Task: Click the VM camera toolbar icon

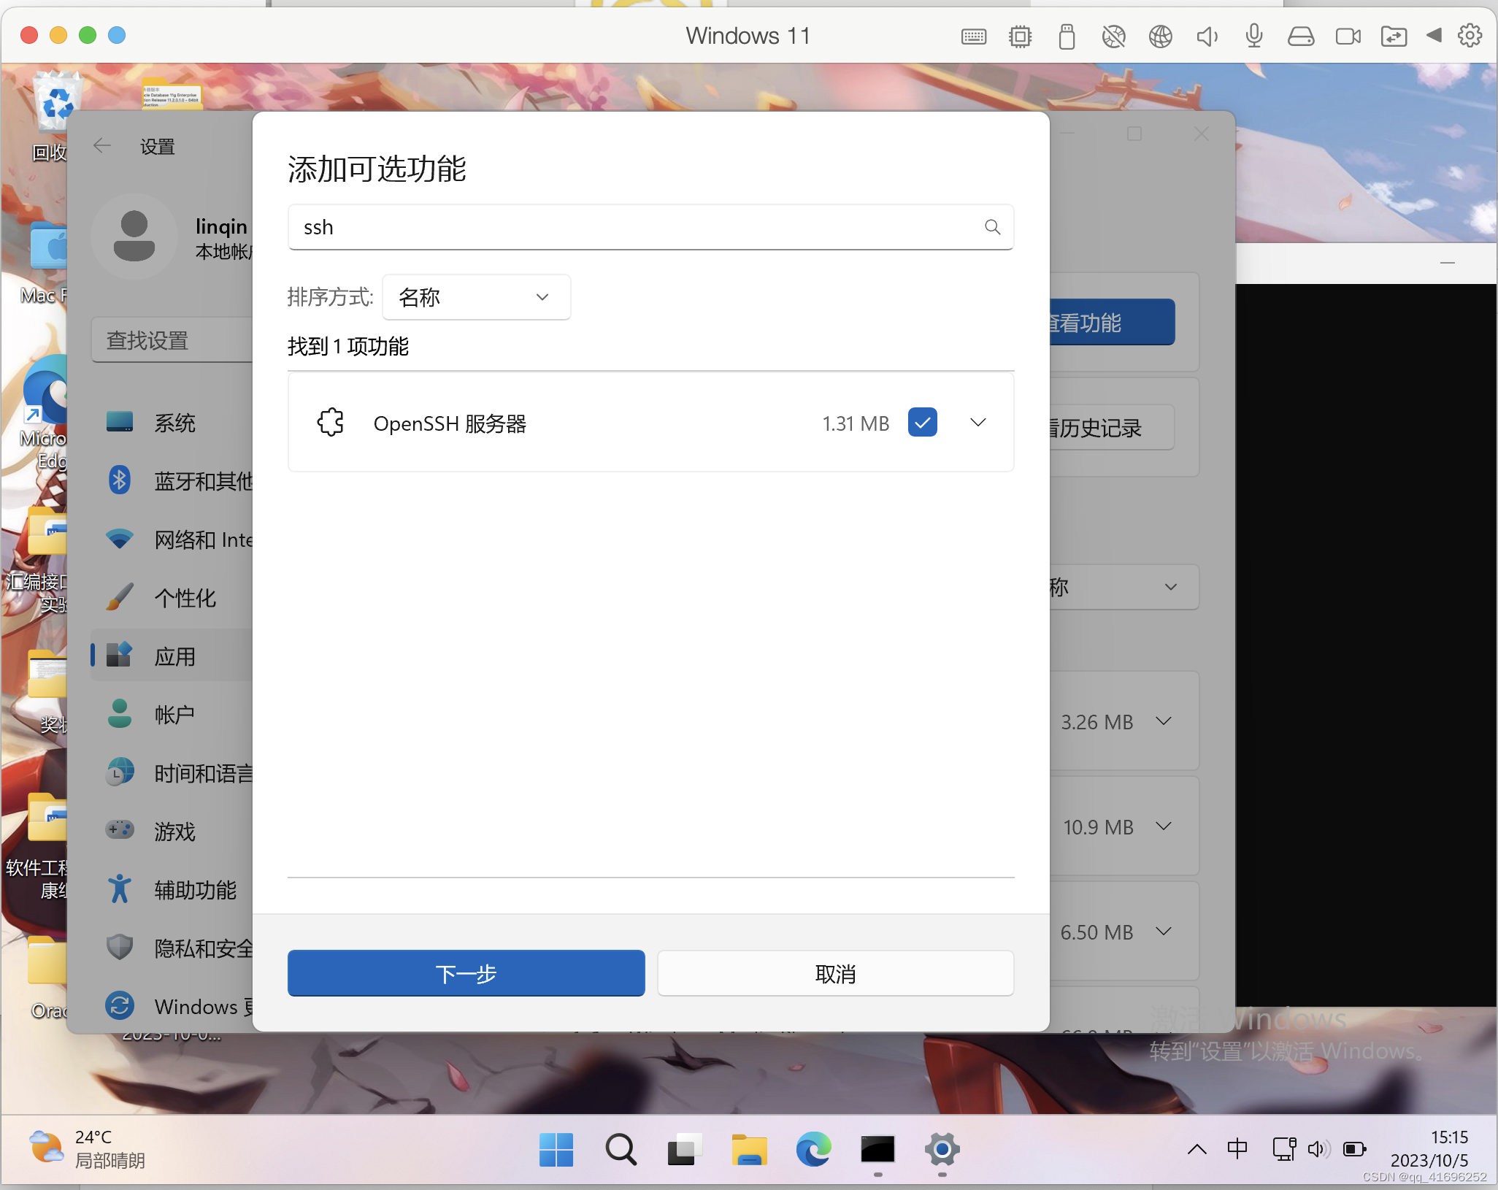Action: click(x=1348, y=36)
